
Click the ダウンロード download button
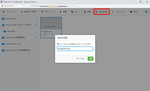point(48,12)
